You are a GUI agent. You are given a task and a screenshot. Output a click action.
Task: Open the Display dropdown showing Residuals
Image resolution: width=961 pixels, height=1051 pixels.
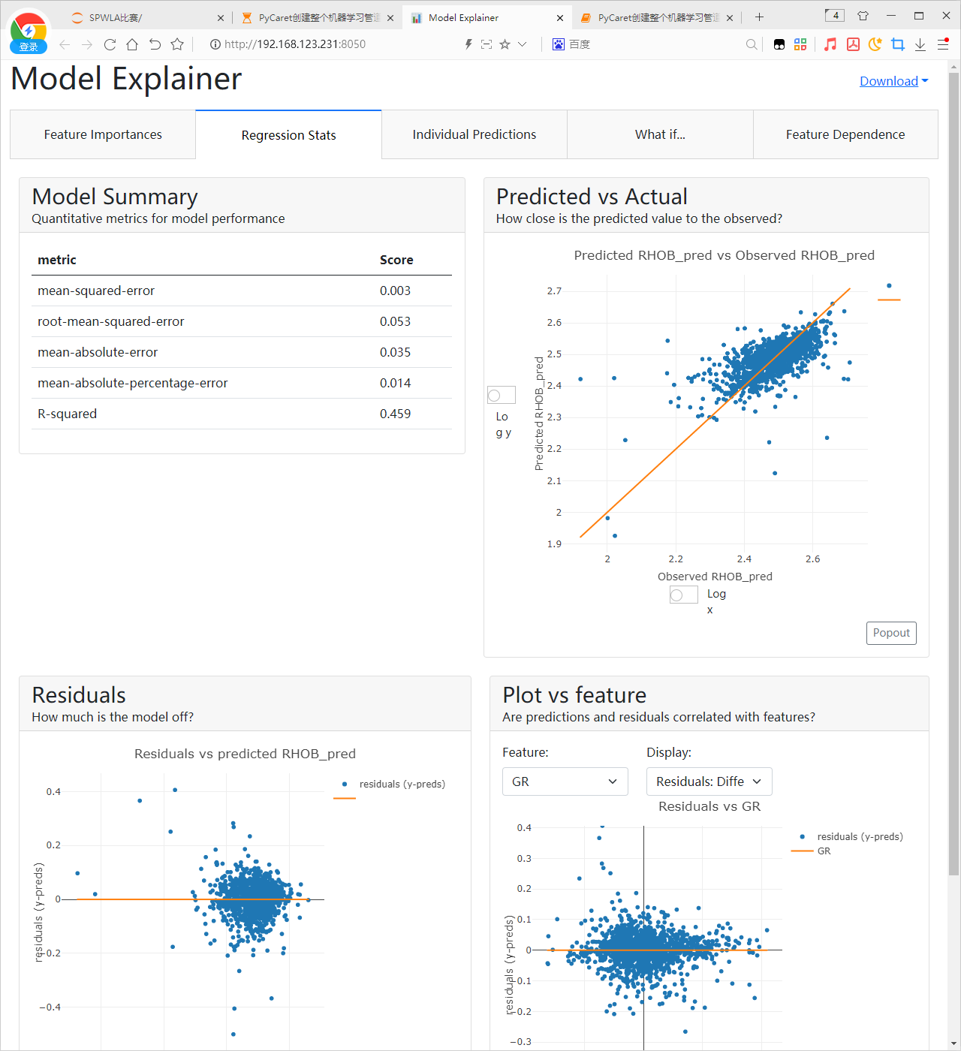tap(709, 781)
